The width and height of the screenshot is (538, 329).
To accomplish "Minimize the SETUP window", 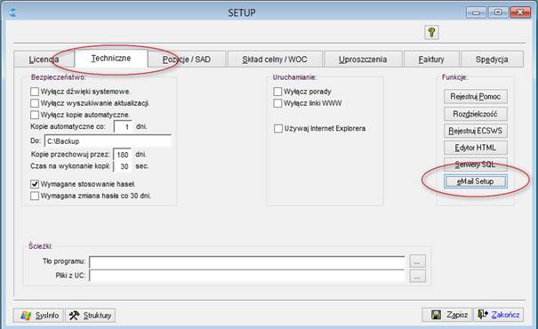I will [477, 12].
